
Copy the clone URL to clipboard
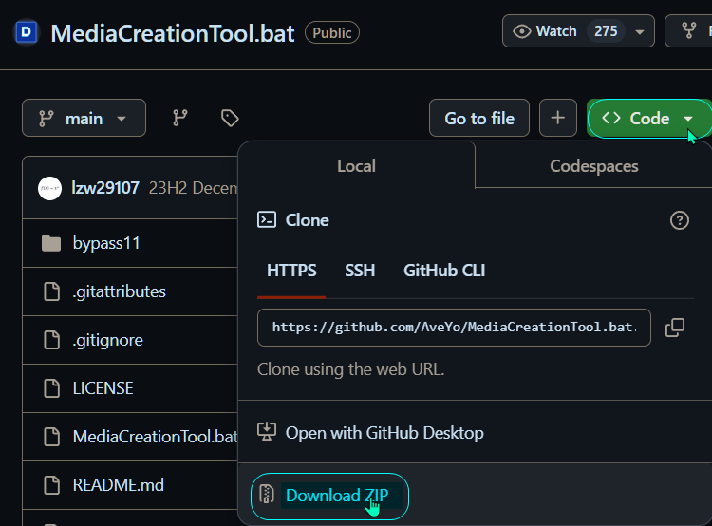675,328
